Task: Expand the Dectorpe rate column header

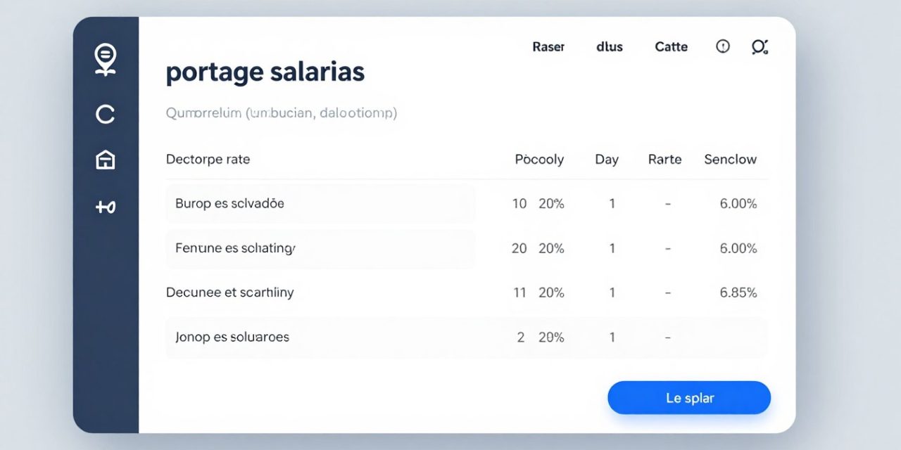Action: (x=208, y=159)
